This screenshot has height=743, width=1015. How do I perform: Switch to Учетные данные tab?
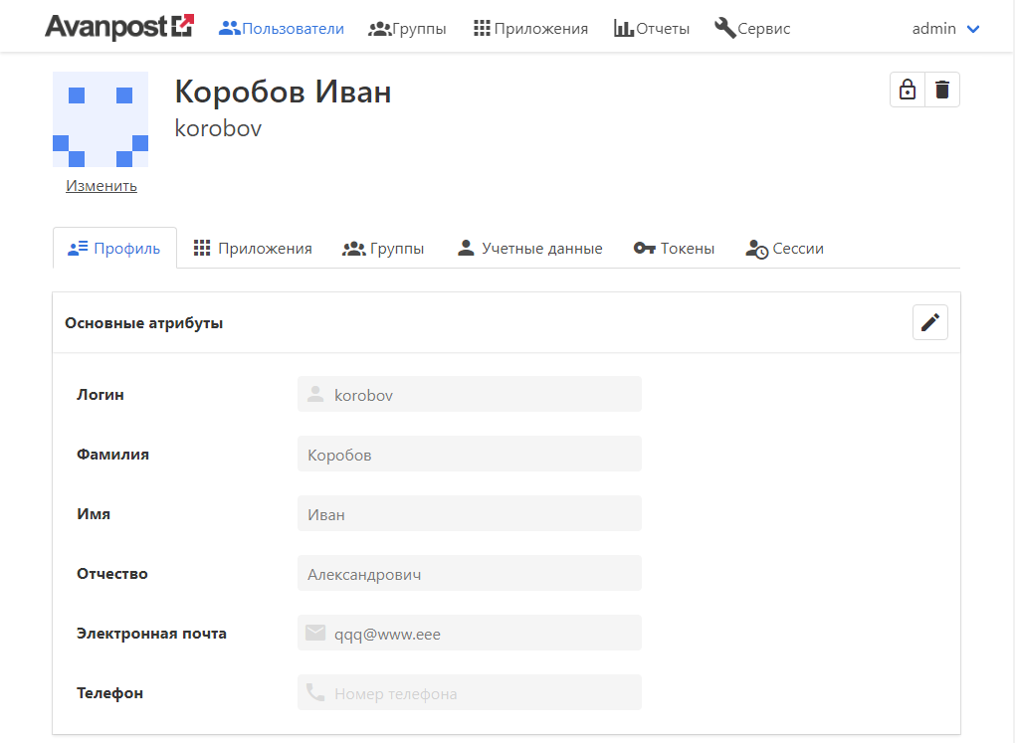coord(529,248)
